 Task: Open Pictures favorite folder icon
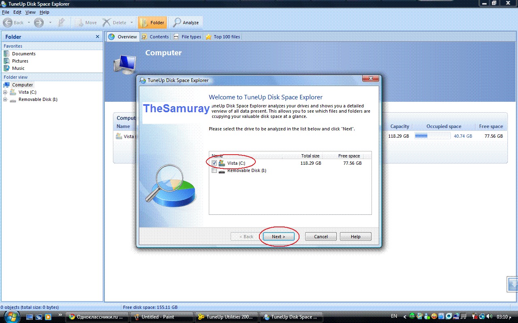[6, 61]
